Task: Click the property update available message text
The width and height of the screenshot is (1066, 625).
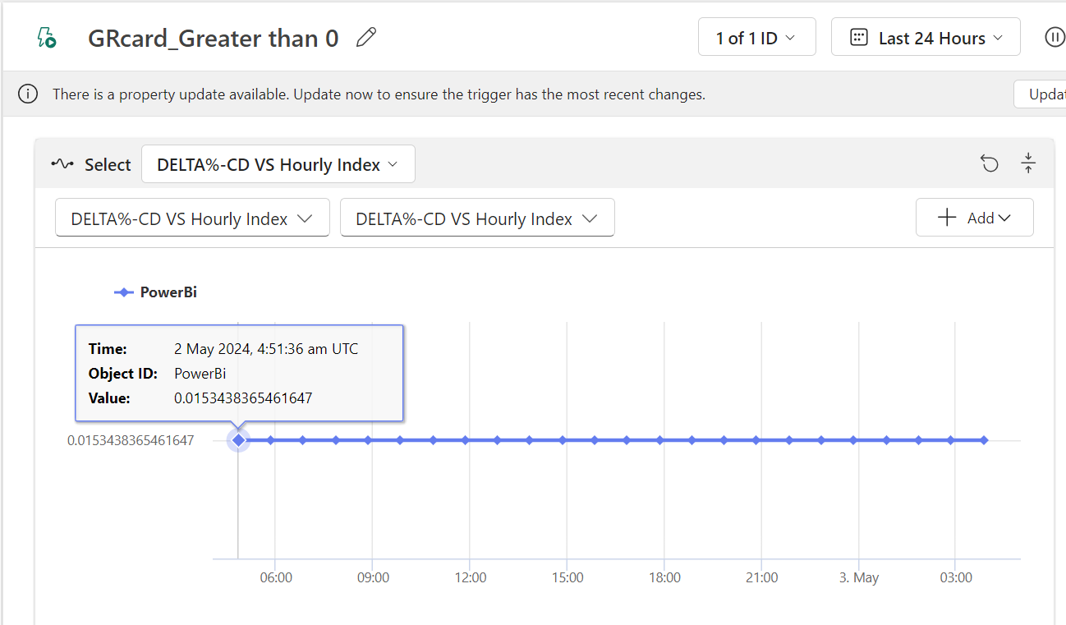Action: (x=379, y=94)
